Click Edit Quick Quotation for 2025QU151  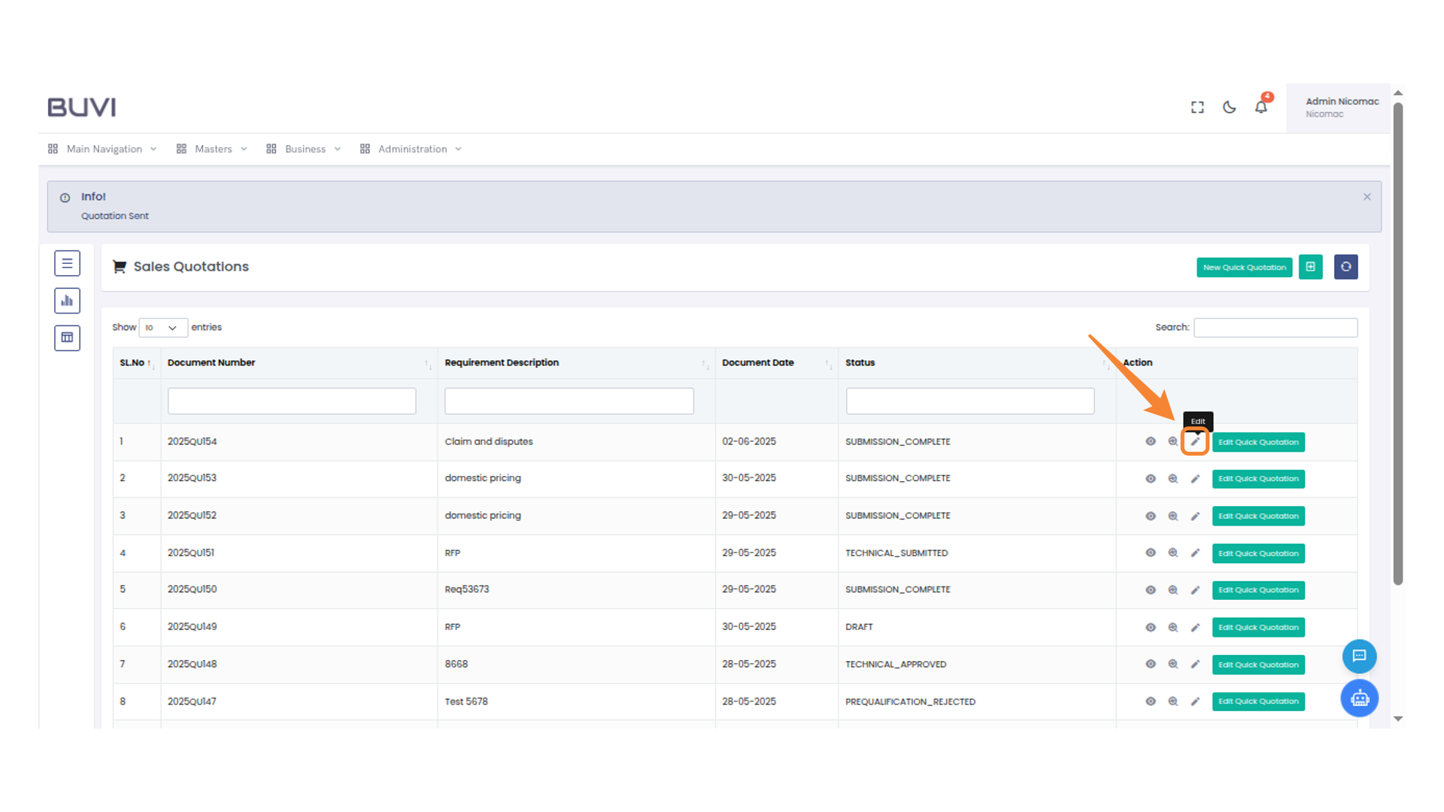click(x=1257, y=553)
